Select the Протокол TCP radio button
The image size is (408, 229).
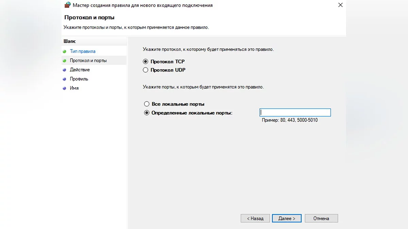click(x=146, y=62)
